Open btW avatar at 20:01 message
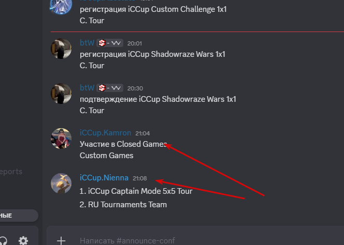The height and width of the screenshot is (245, 344). pyautogui.click(x=61, y=49)
